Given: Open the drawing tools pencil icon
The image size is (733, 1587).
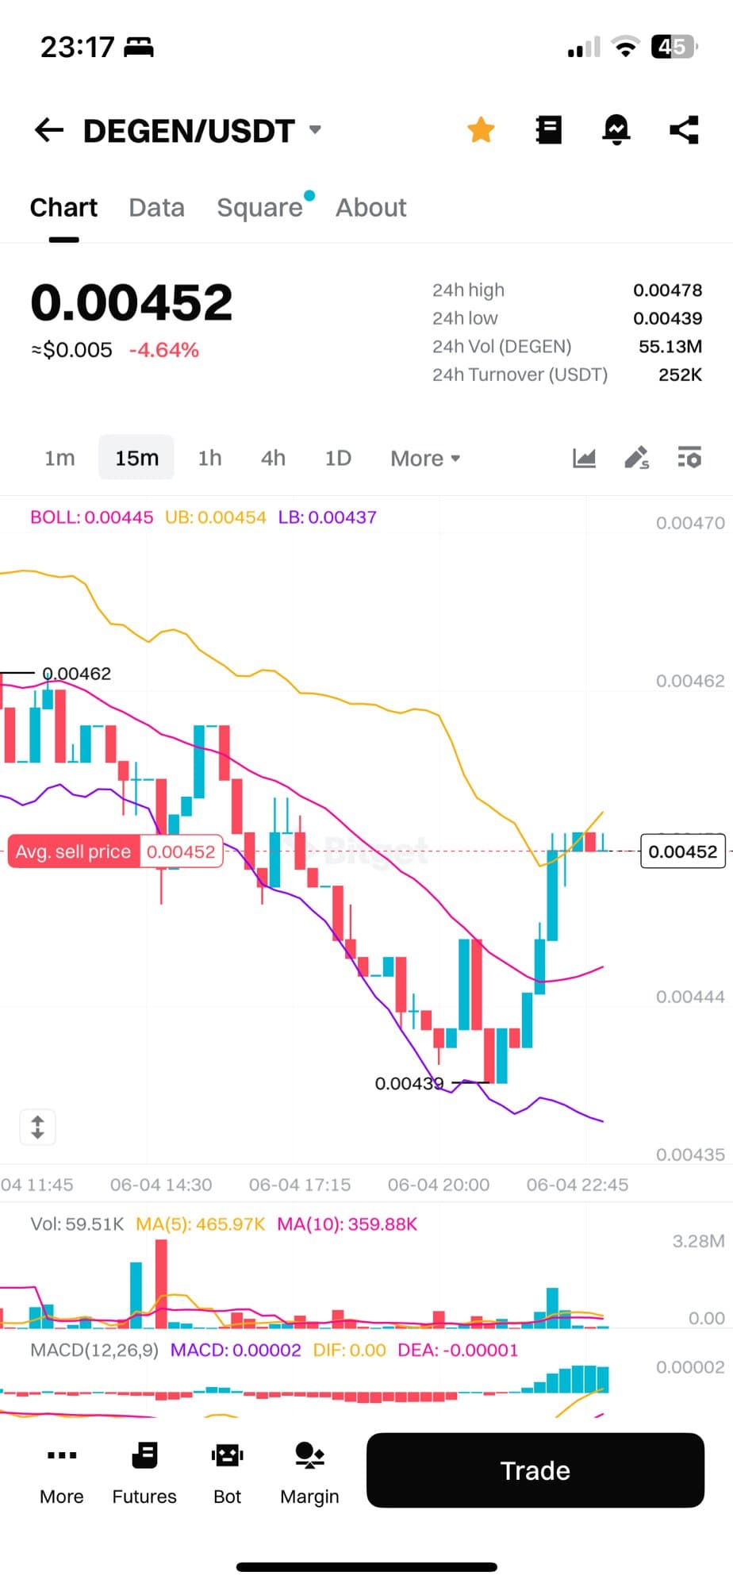Looking at the screenshot, I should [636, 458].
